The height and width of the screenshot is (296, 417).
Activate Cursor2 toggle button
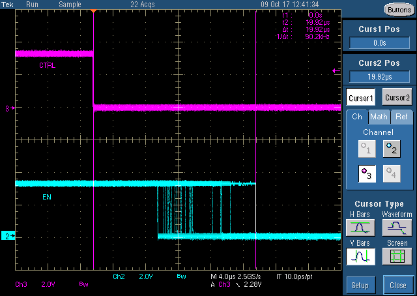coord(397,97)
